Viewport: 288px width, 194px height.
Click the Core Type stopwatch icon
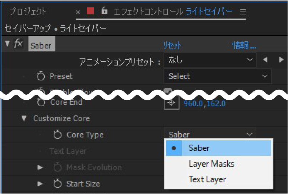coord(57,135)
